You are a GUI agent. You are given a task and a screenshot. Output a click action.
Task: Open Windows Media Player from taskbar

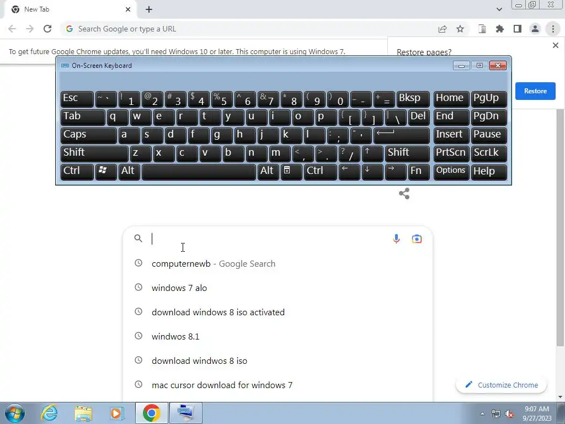[116, 413]
